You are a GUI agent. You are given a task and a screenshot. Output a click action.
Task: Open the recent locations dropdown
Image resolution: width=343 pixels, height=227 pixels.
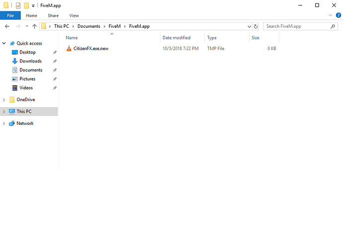pos(27,26)
